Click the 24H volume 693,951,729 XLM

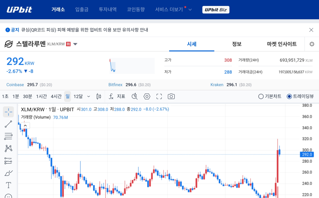pyautogui.click(x=296, y=60)
